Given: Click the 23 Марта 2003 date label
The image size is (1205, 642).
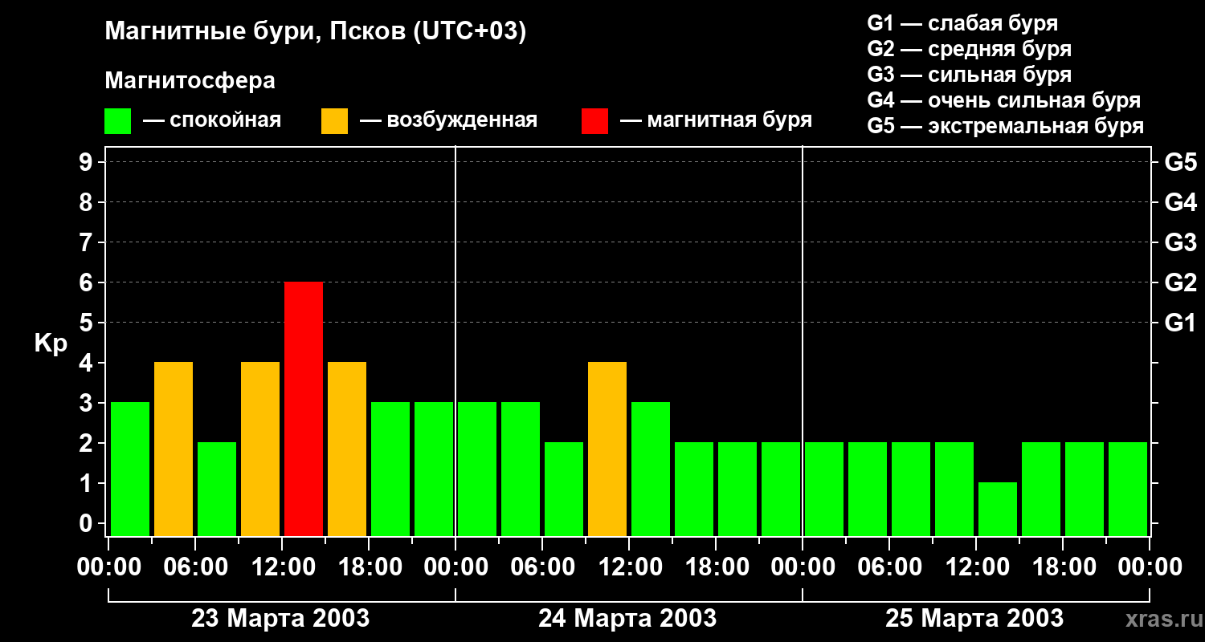Looking at the screenshot, I should pyautogui.click(x=280, y=619).
